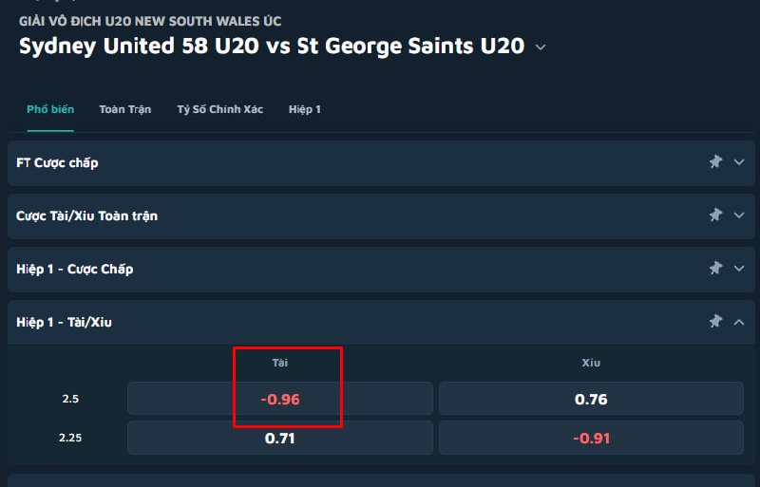Click the Sydney United 58 U20 match title

[x=272, y=47]
